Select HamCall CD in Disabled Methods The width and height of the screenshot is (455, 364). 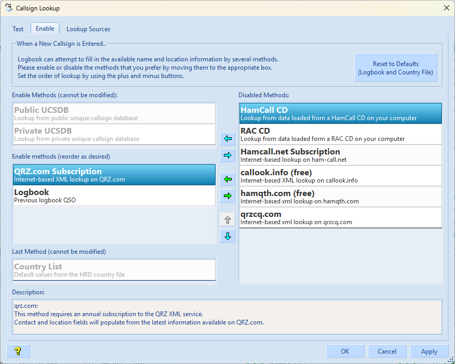341,113
